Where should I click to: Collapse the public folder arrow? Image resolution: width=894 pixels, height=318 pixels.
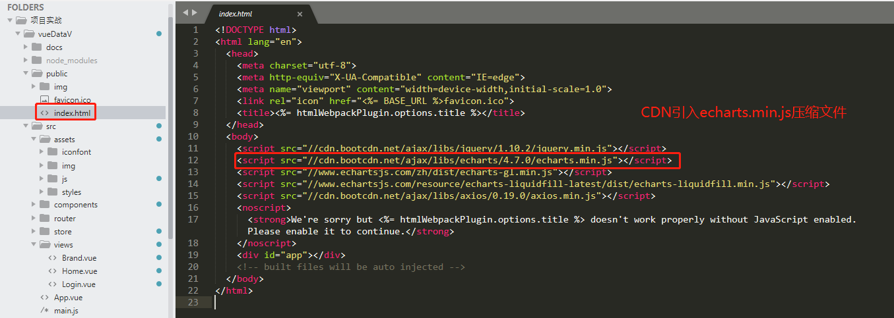[26, 73]
